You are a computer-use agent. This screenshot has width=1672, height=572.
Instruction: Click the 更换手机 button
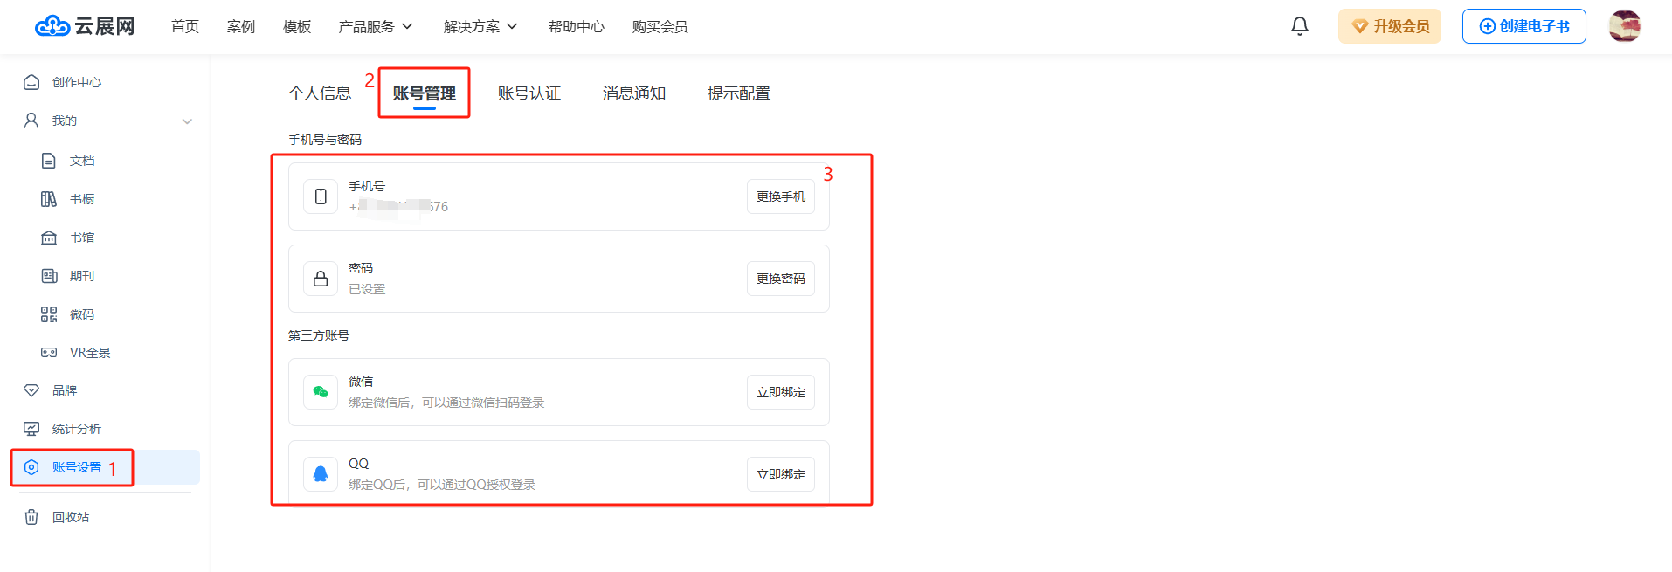click(780, 196)
